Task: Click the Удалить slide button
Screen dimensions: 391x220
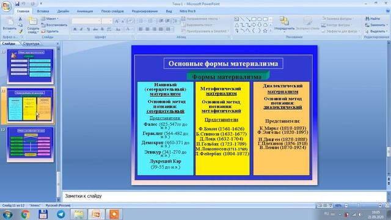Action: tap(49, 31)
